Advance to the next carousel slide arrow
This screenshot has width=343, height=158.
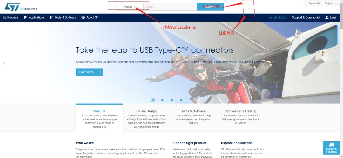[x=336, y=63]
